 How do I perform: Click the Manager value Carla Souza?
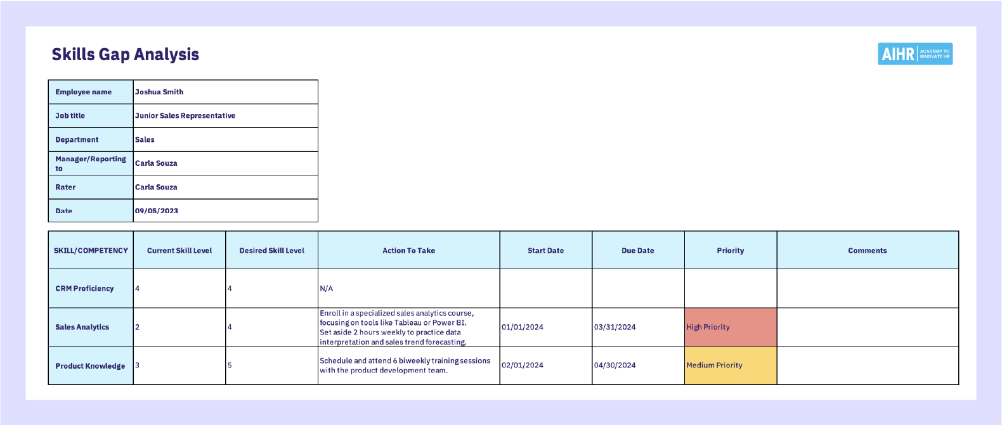tap(225, 163)
